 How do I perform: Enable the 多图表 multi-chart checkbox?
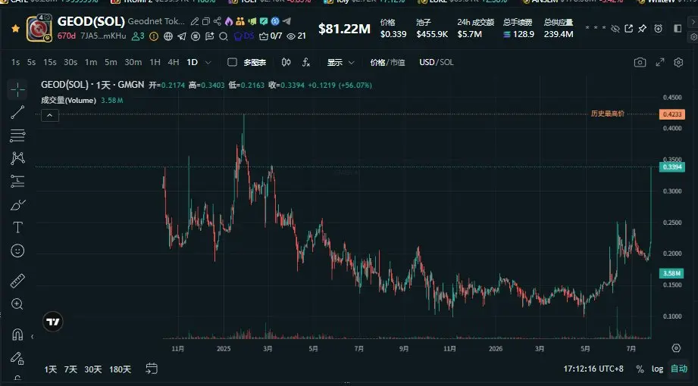coord(232,62)
